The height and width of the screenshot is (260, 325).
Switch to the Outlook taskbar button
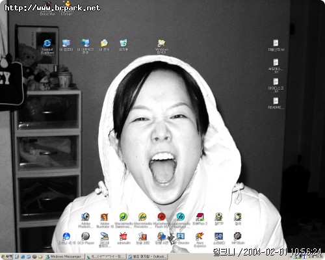pyautogui.click(x=147, y=257)
